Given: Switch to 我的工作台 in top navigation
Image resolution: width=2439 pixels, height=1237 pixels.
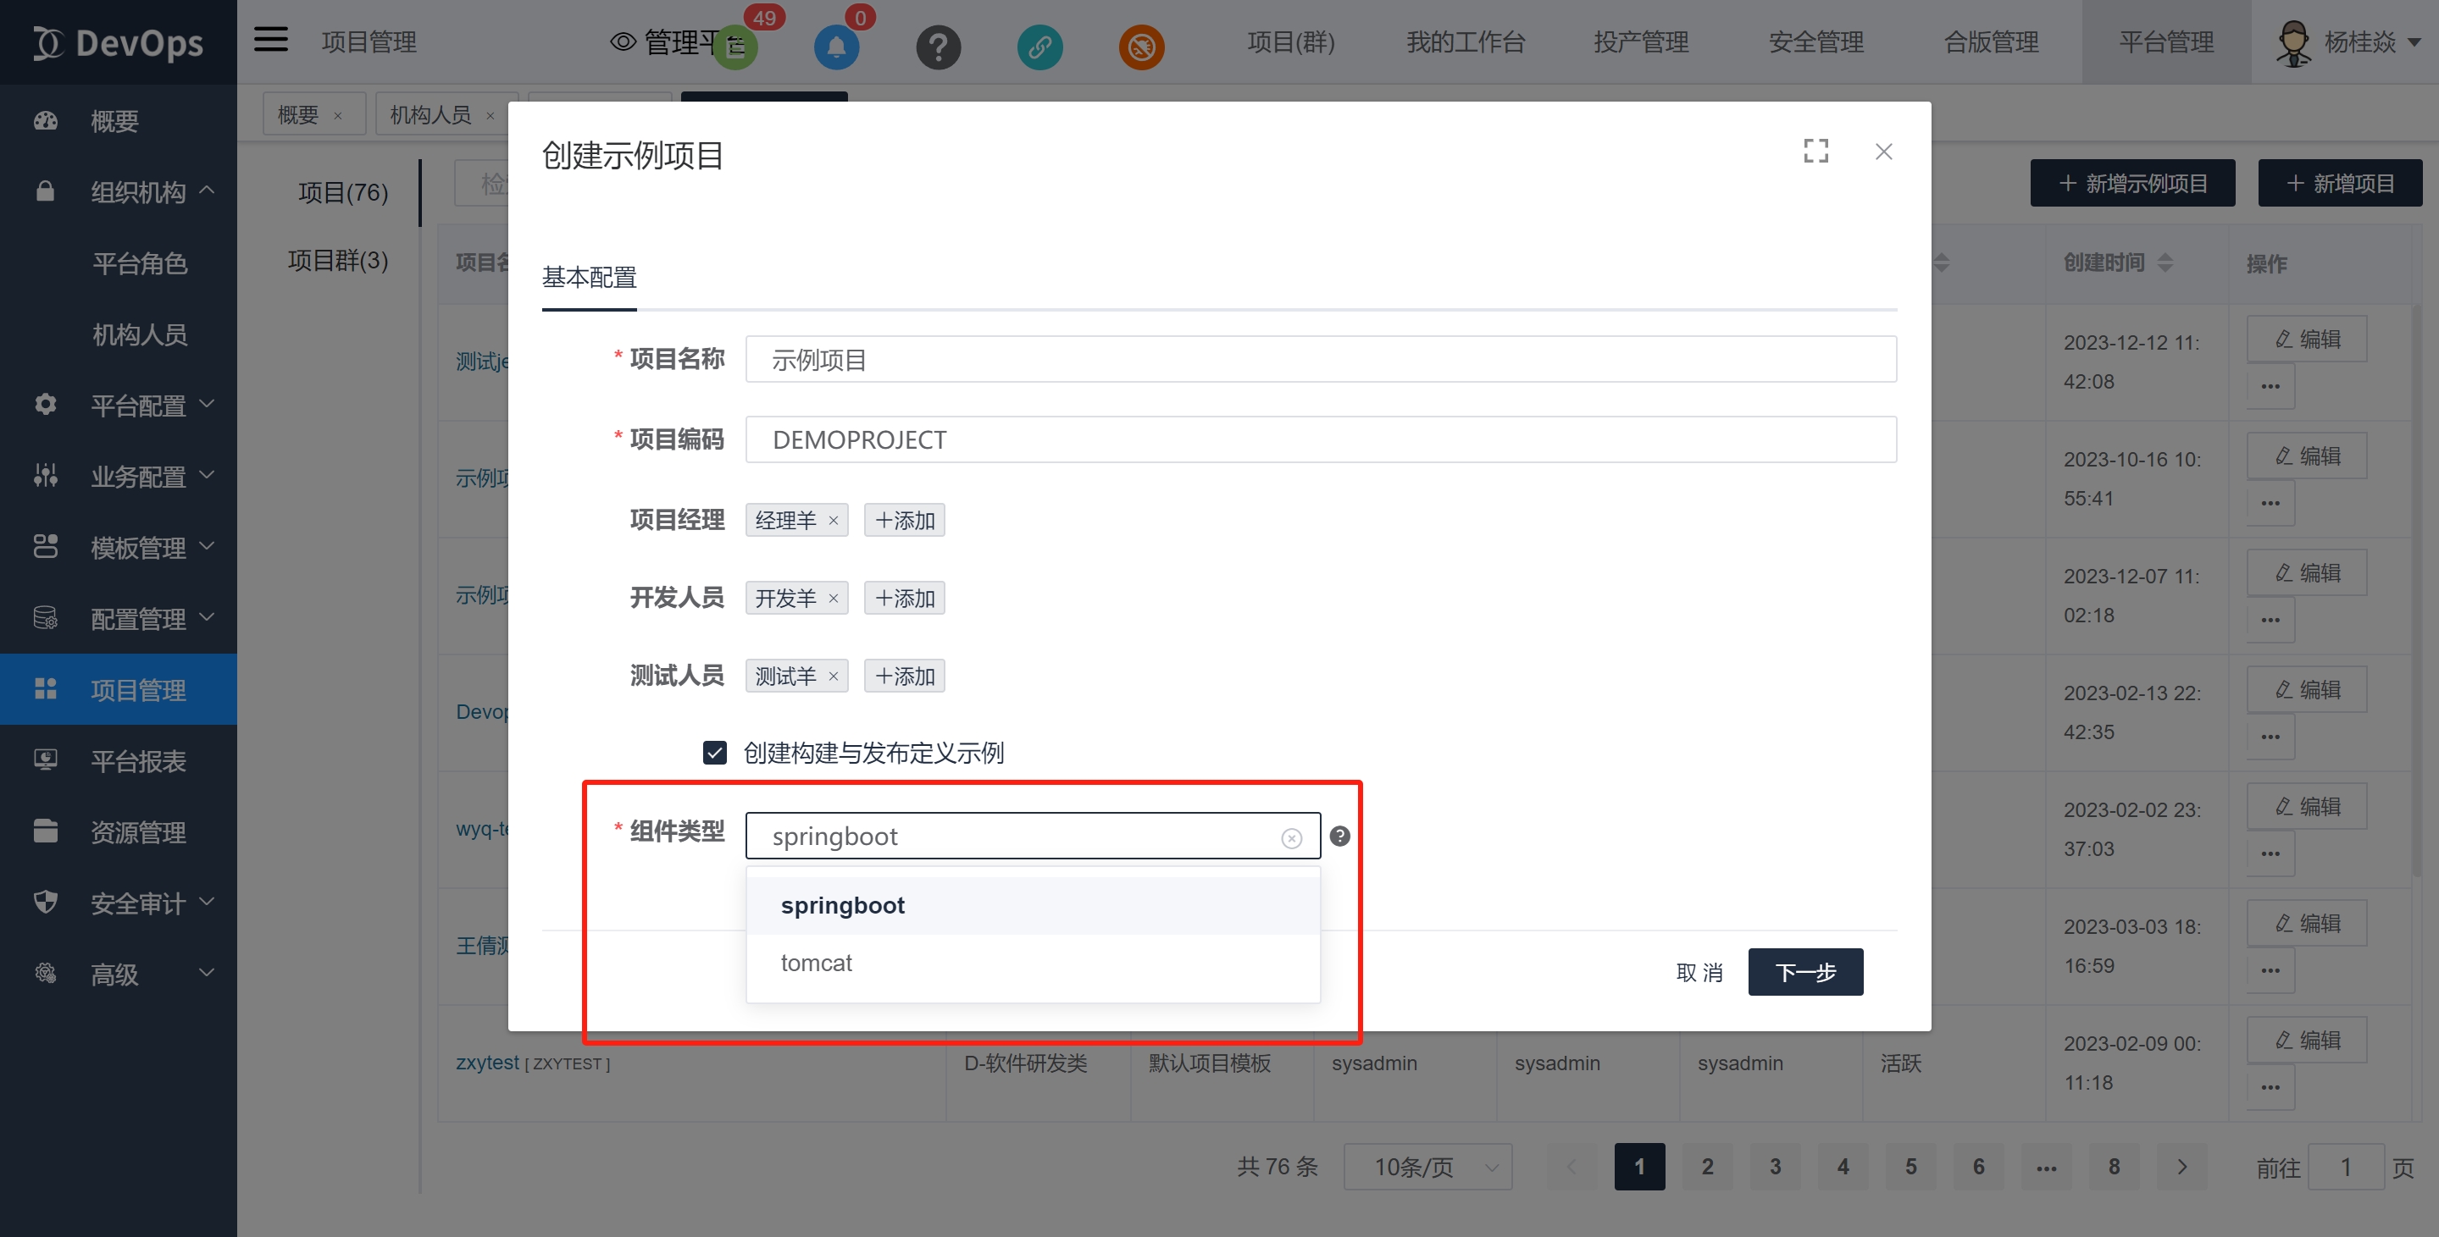Looking at the screenshot, I should pyautogui.click(x=1465, y=42).
